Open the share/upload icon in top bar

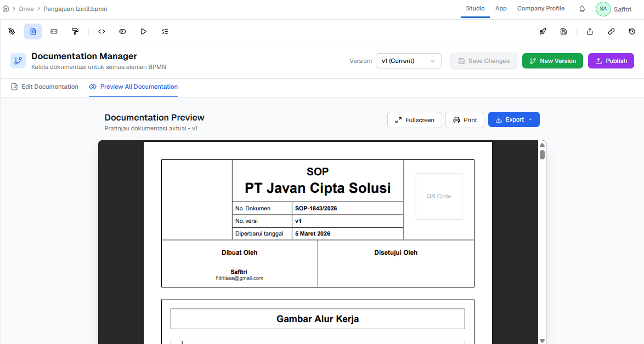(590, 31)
